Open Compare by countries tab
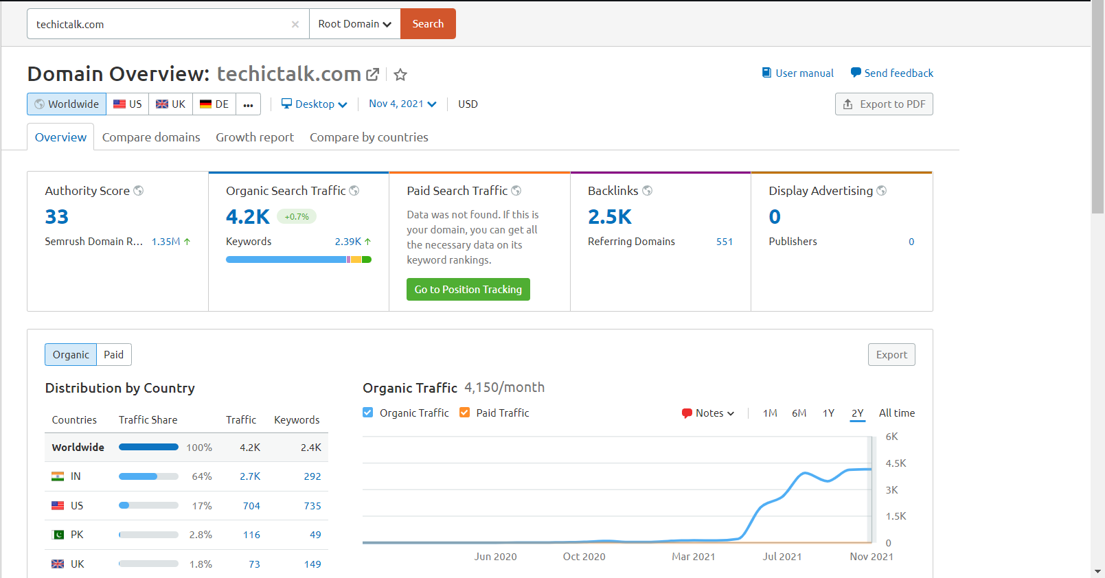Screen dimensions: 1105x578 (x=369, y=137)
